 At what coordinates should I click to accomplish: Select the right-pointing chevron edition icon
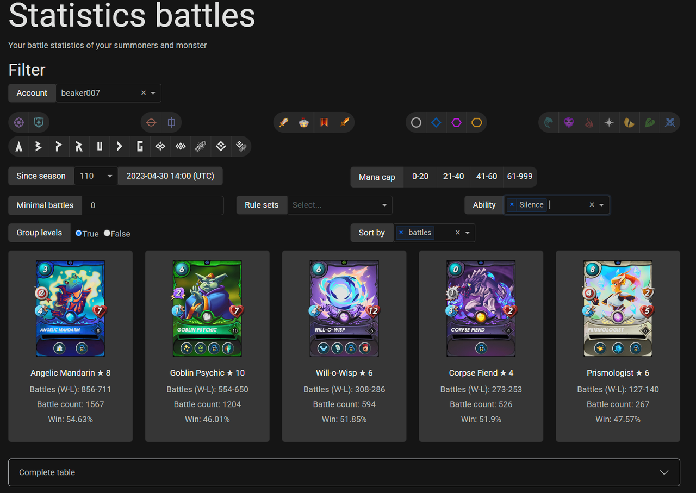tap(120, 146)
